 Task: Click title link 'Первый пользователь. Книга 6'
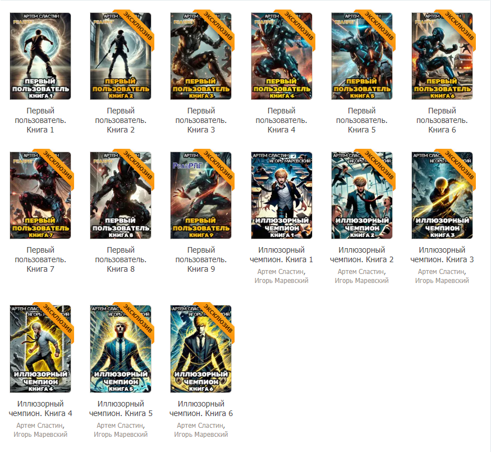[x=442, y=120]
